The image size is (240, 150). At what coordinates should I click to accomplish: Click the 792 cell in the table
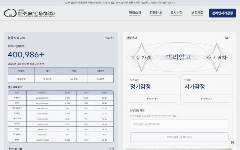[67, 129]
